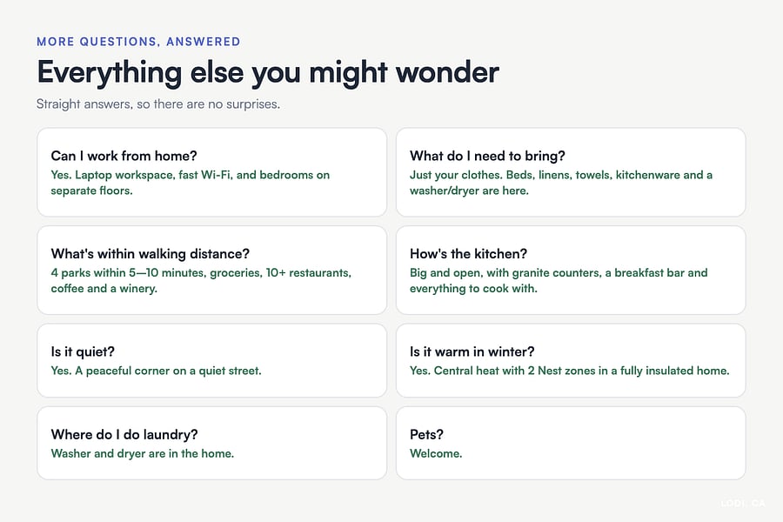Click the question "Is it warm in winter?"
This screenshot has height=522, width=783.
[472, 351]
